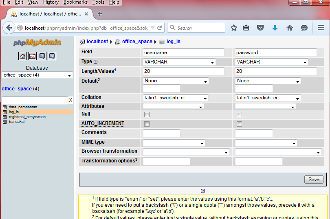Open the View menu
The width and height of the screenshot is (330, 219).
[x=33, y=2]
